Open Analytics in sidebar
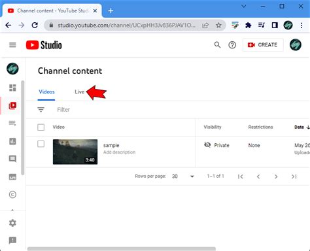The image size is (310, 251). (12, 141)
